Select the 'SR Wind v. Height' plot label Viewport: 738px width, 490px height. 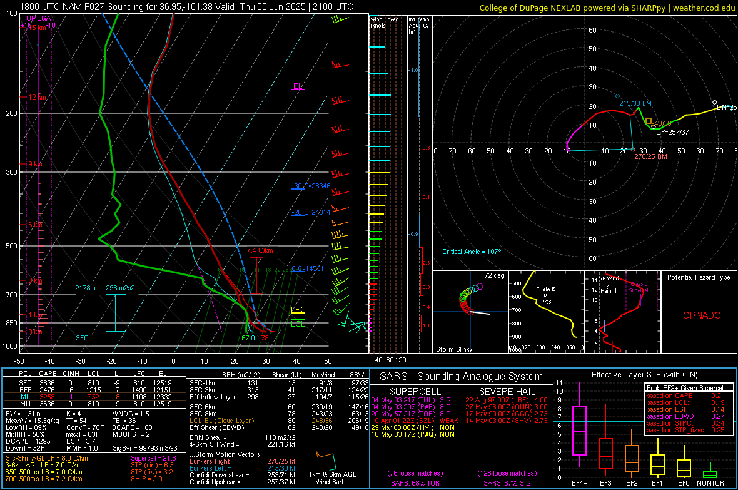point(609,285)
